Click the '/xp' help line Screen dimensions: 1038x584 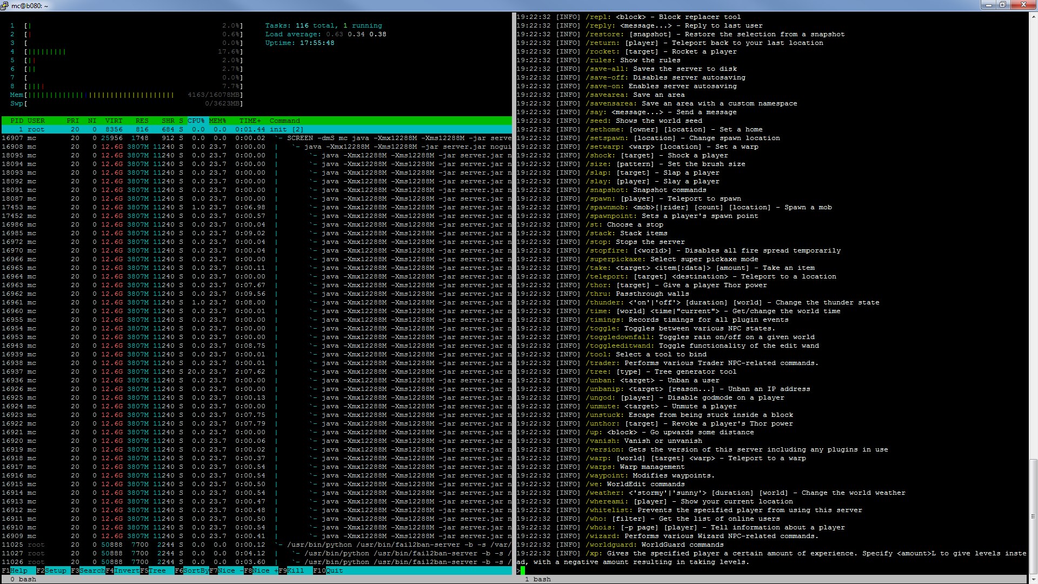click(771, 558)
